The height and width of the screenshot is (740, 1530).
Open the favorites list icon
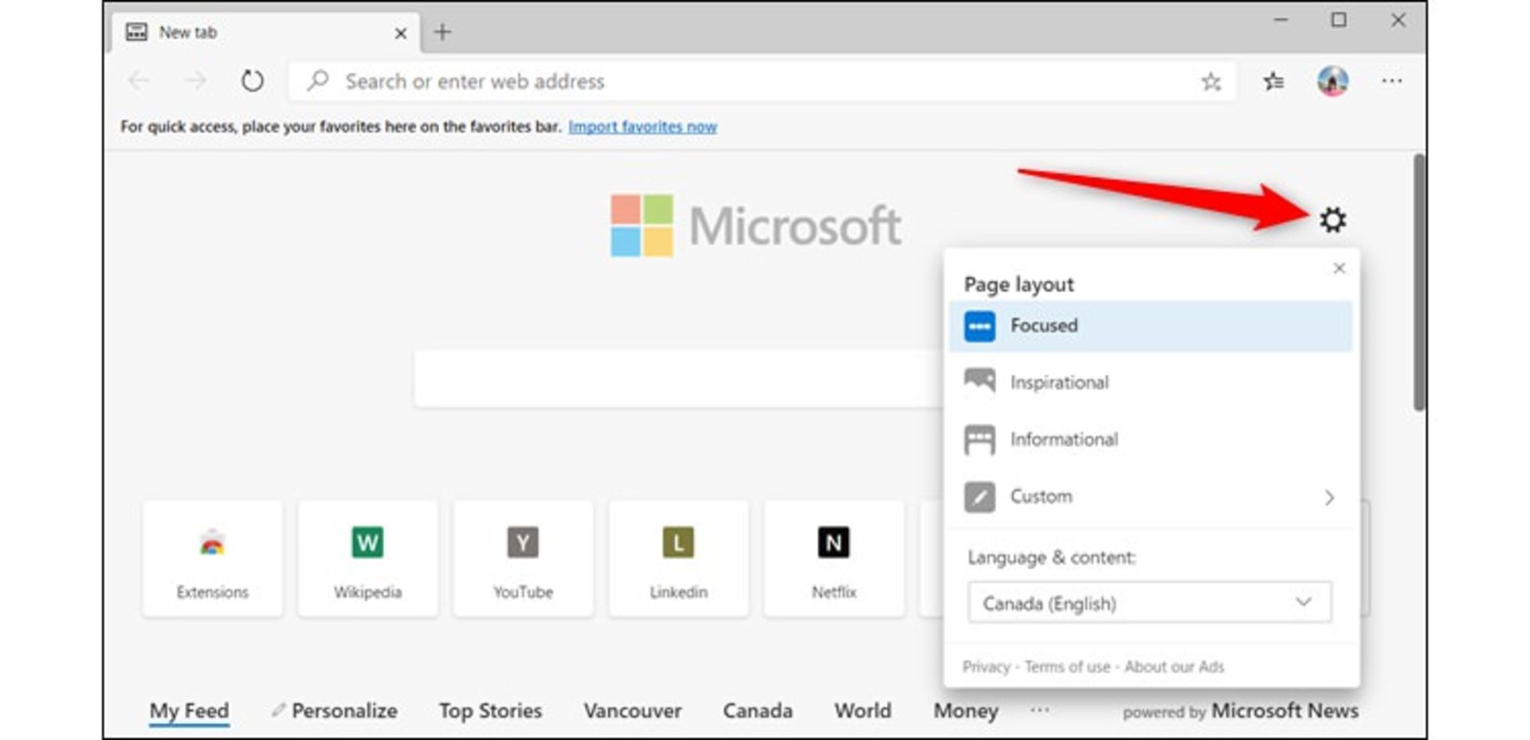click(1273, 80)
